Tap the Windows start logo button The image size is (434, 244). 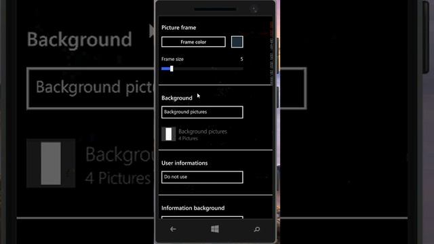215,229
